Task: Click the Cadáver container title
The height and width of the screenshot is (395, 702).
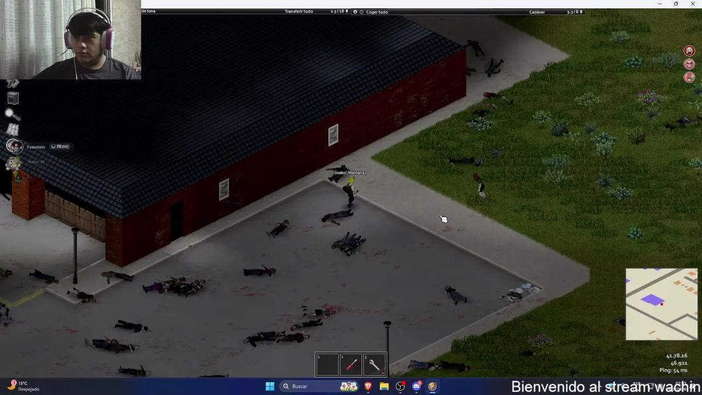Action: click(537, 12)
